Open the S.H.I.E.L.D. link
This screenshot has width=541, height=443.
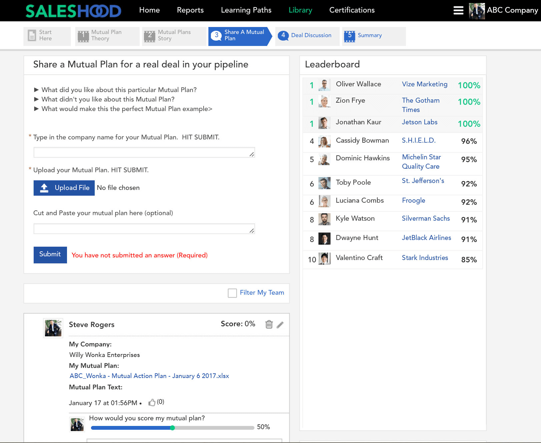[419, 141]
